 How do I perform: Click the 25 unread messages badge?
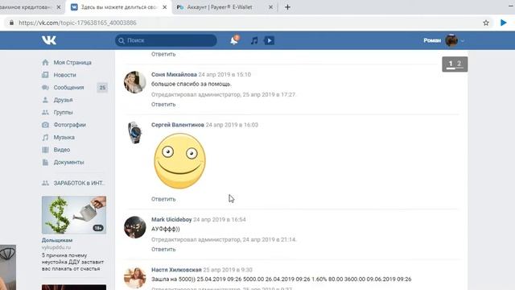pyautogui.click(x=102, y=88)
